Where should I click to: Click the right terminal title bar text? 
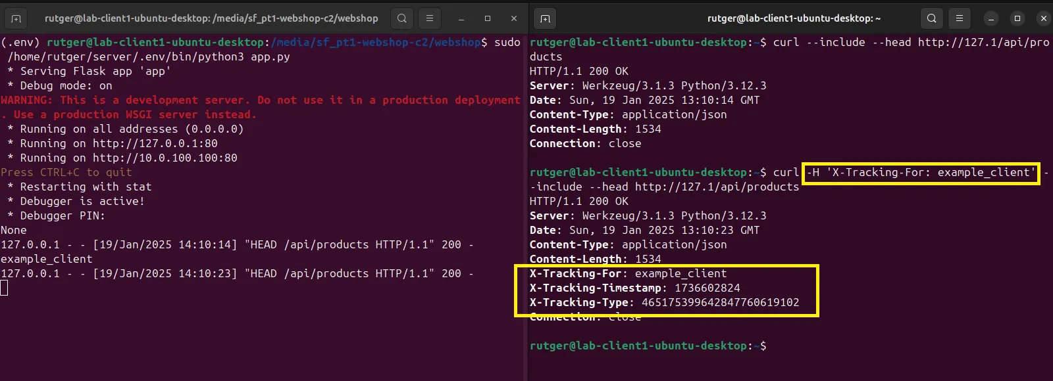click(794, 18)
